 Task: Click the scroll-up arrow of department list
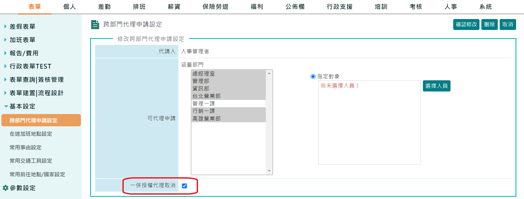coord(269,73)
